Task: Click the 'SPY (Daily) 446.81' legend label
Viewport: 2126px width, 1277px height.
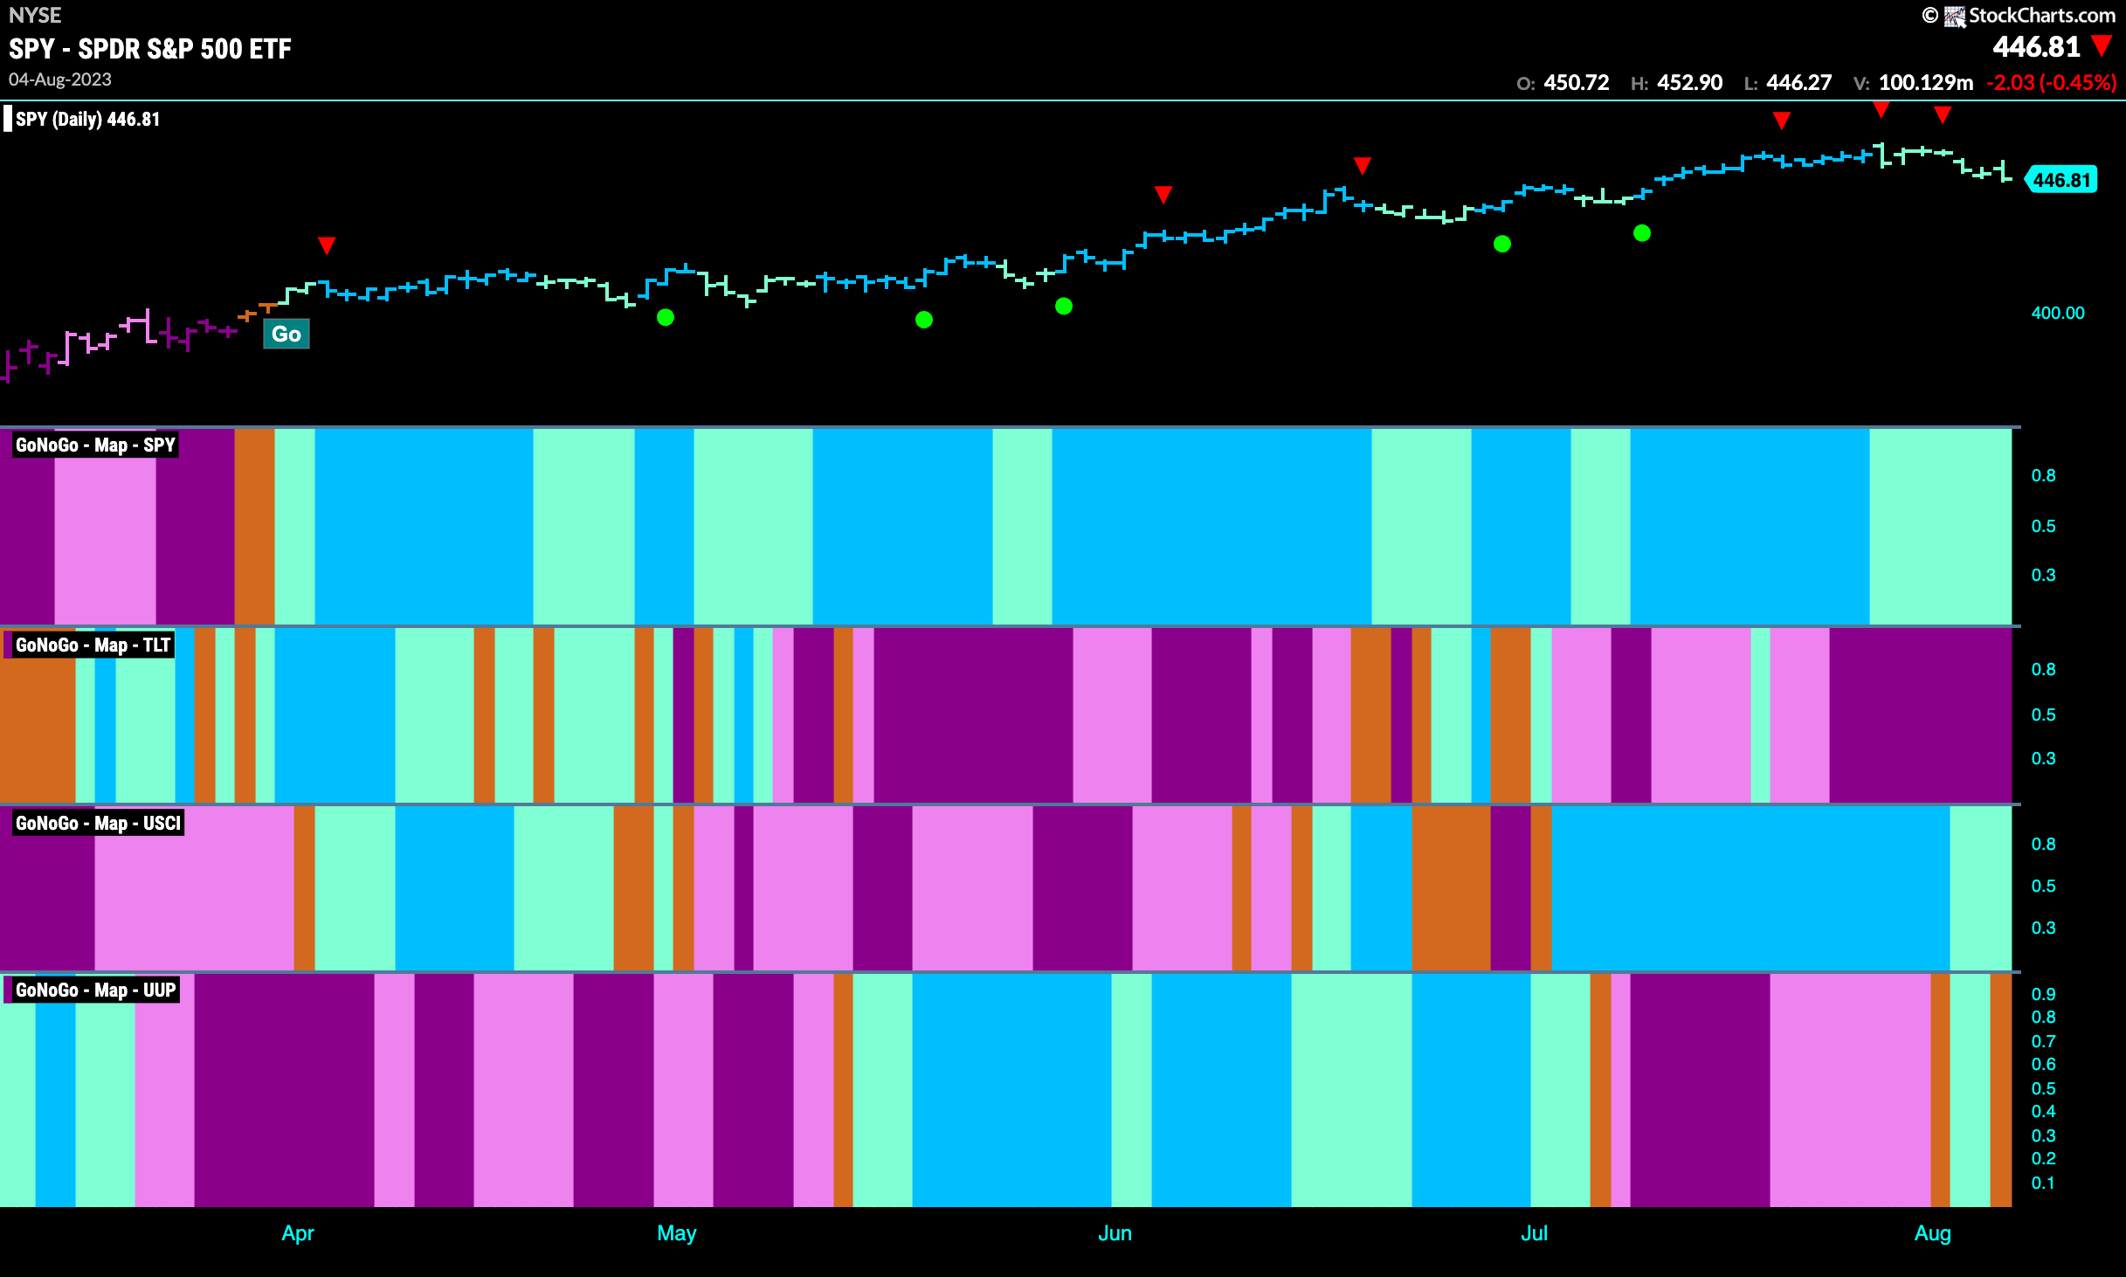Action: [87, 119]
